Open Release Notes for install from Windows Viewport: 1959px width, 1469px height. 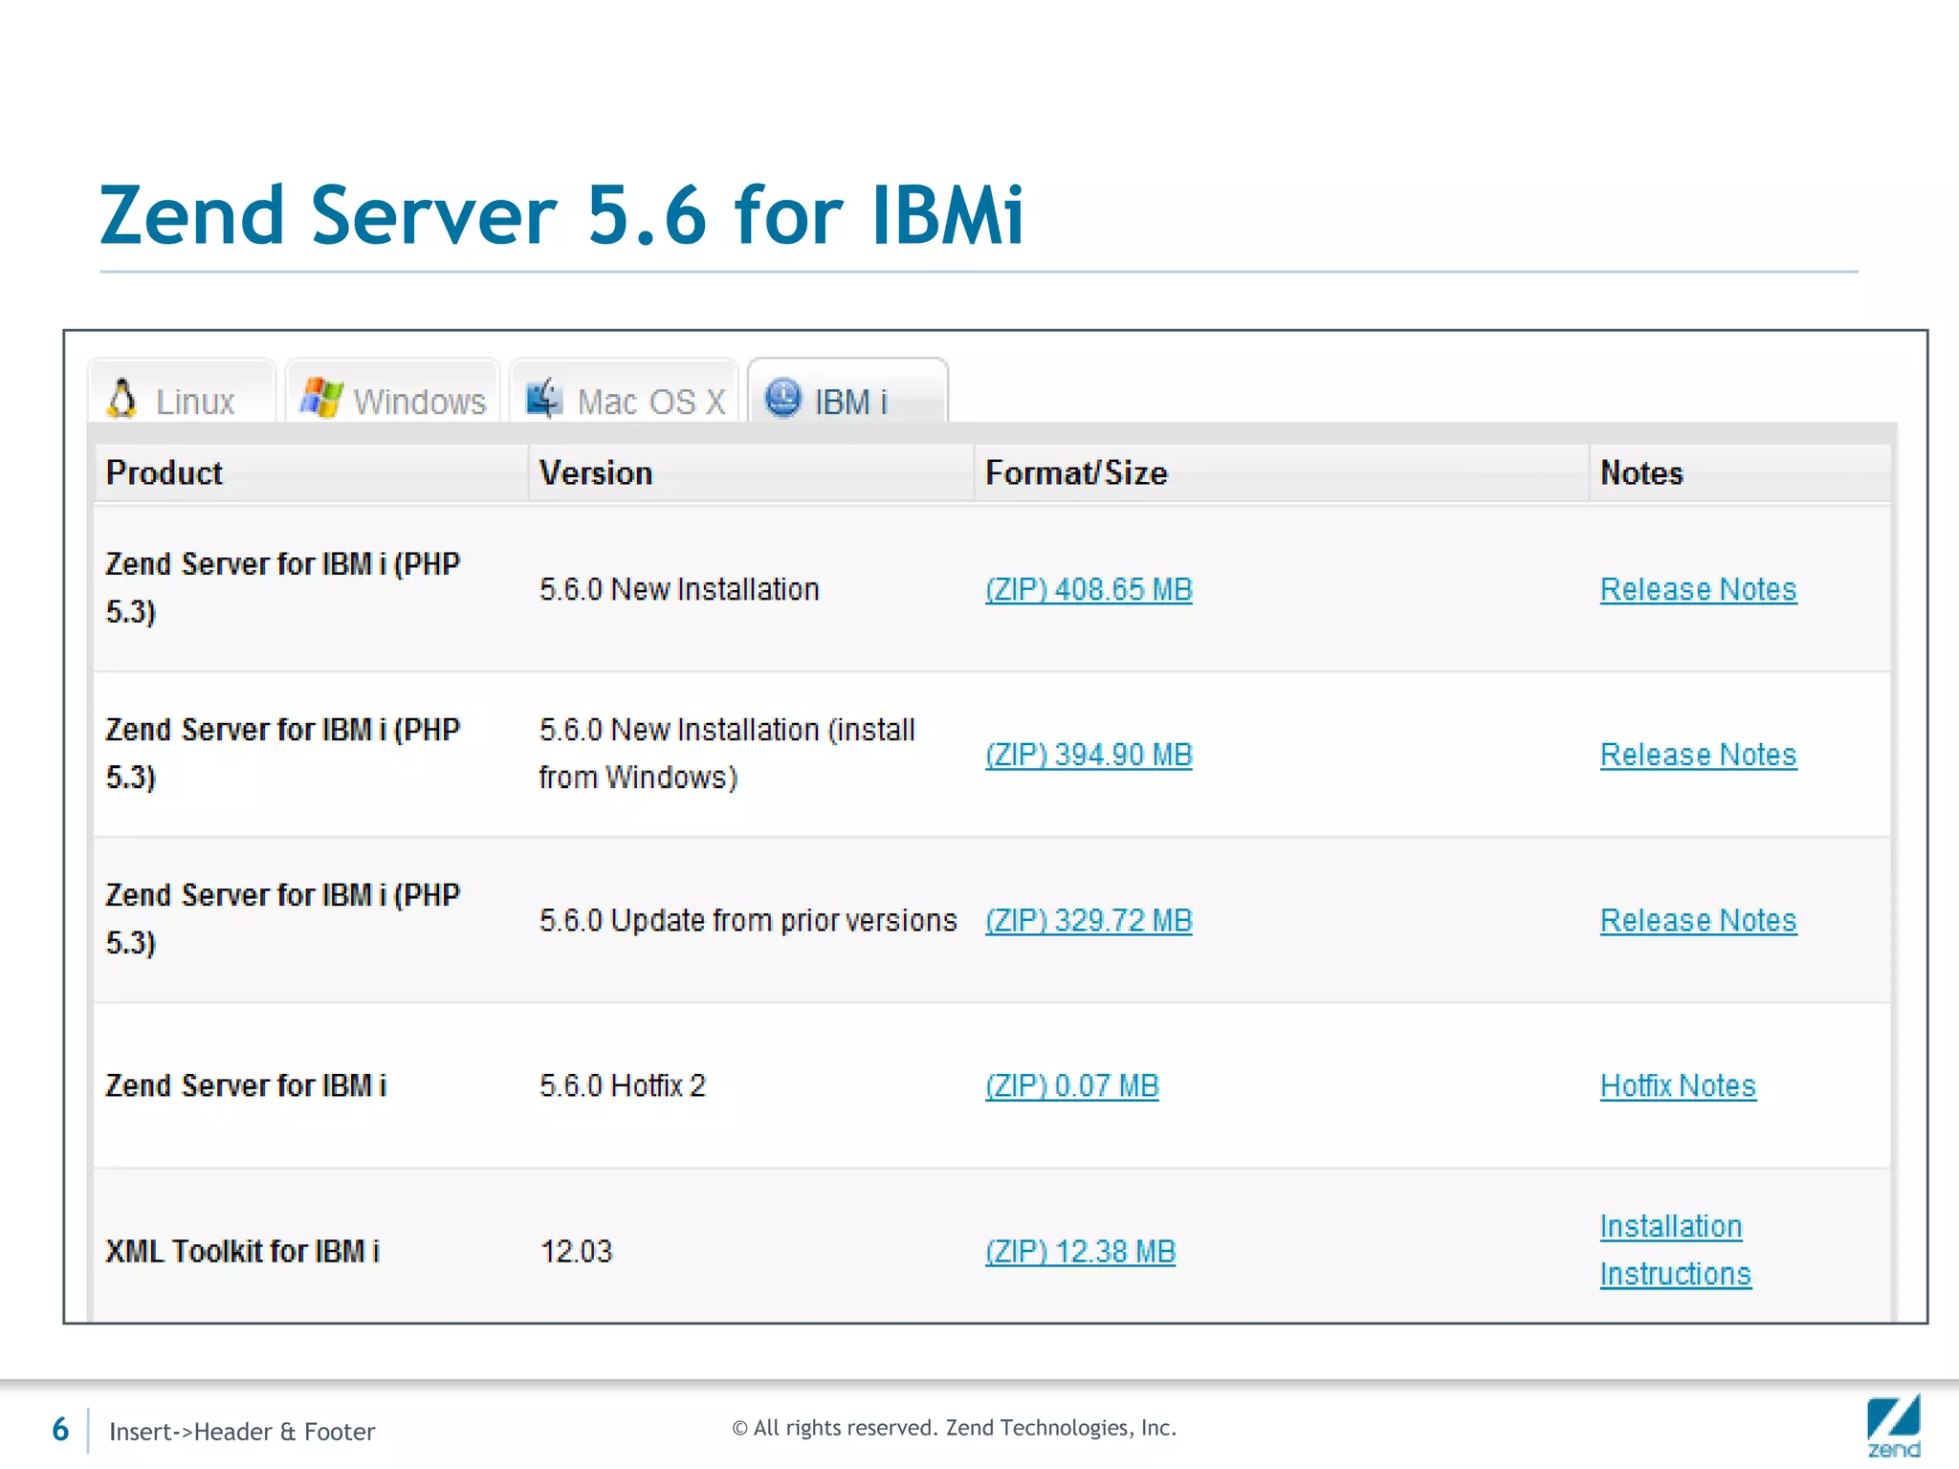click(x=1698, y=755)
